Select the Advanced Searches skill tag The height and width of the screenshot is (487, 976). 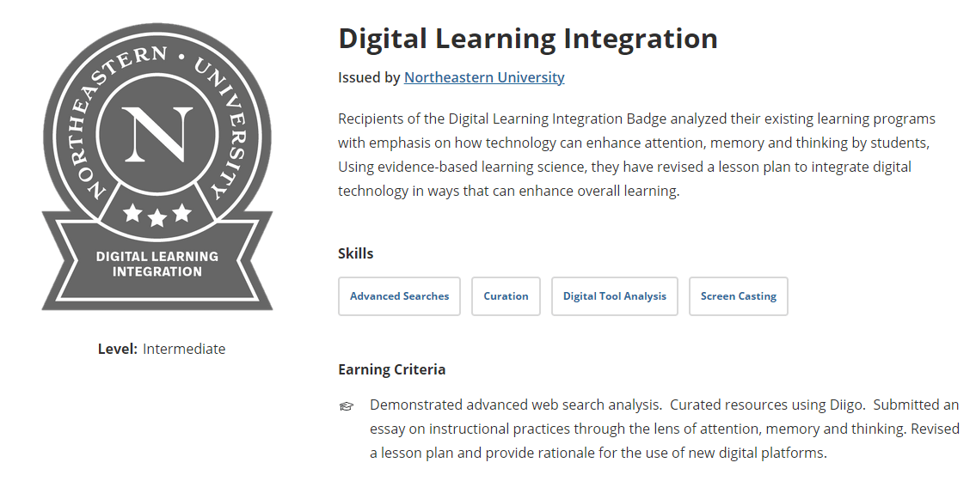click(x=399, y=296)
